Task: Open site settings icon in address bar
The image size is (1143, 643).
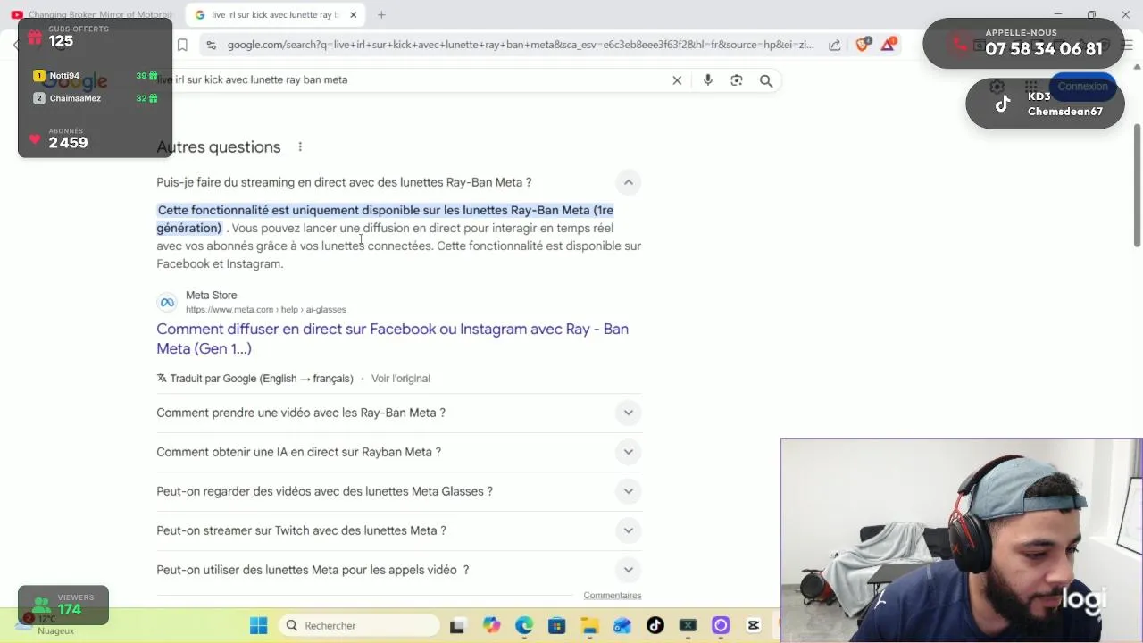Action: click(211, 45)
